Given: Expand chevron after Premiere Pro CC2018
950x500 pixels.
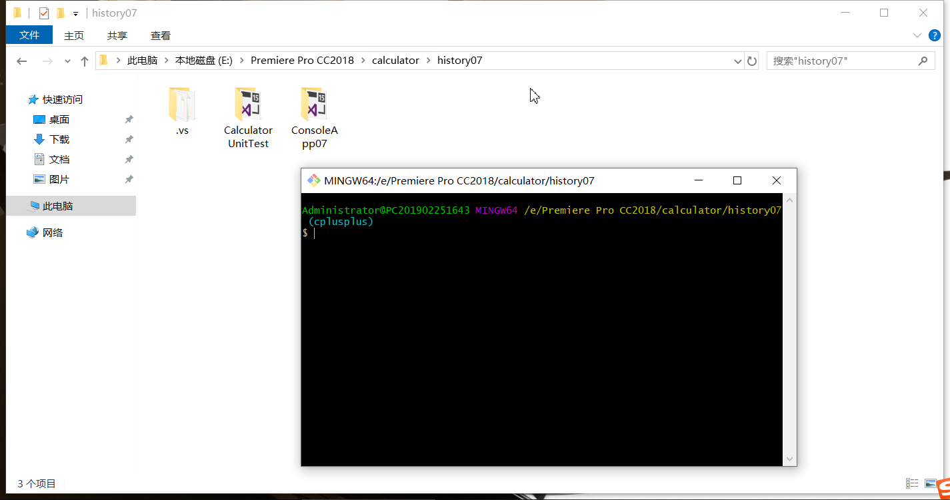Looking at the screenshot, I should [x=363, y=61].
